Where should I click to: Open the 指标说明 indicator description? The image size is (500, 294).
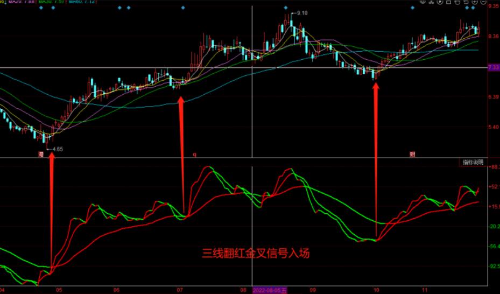pos(473,162)
